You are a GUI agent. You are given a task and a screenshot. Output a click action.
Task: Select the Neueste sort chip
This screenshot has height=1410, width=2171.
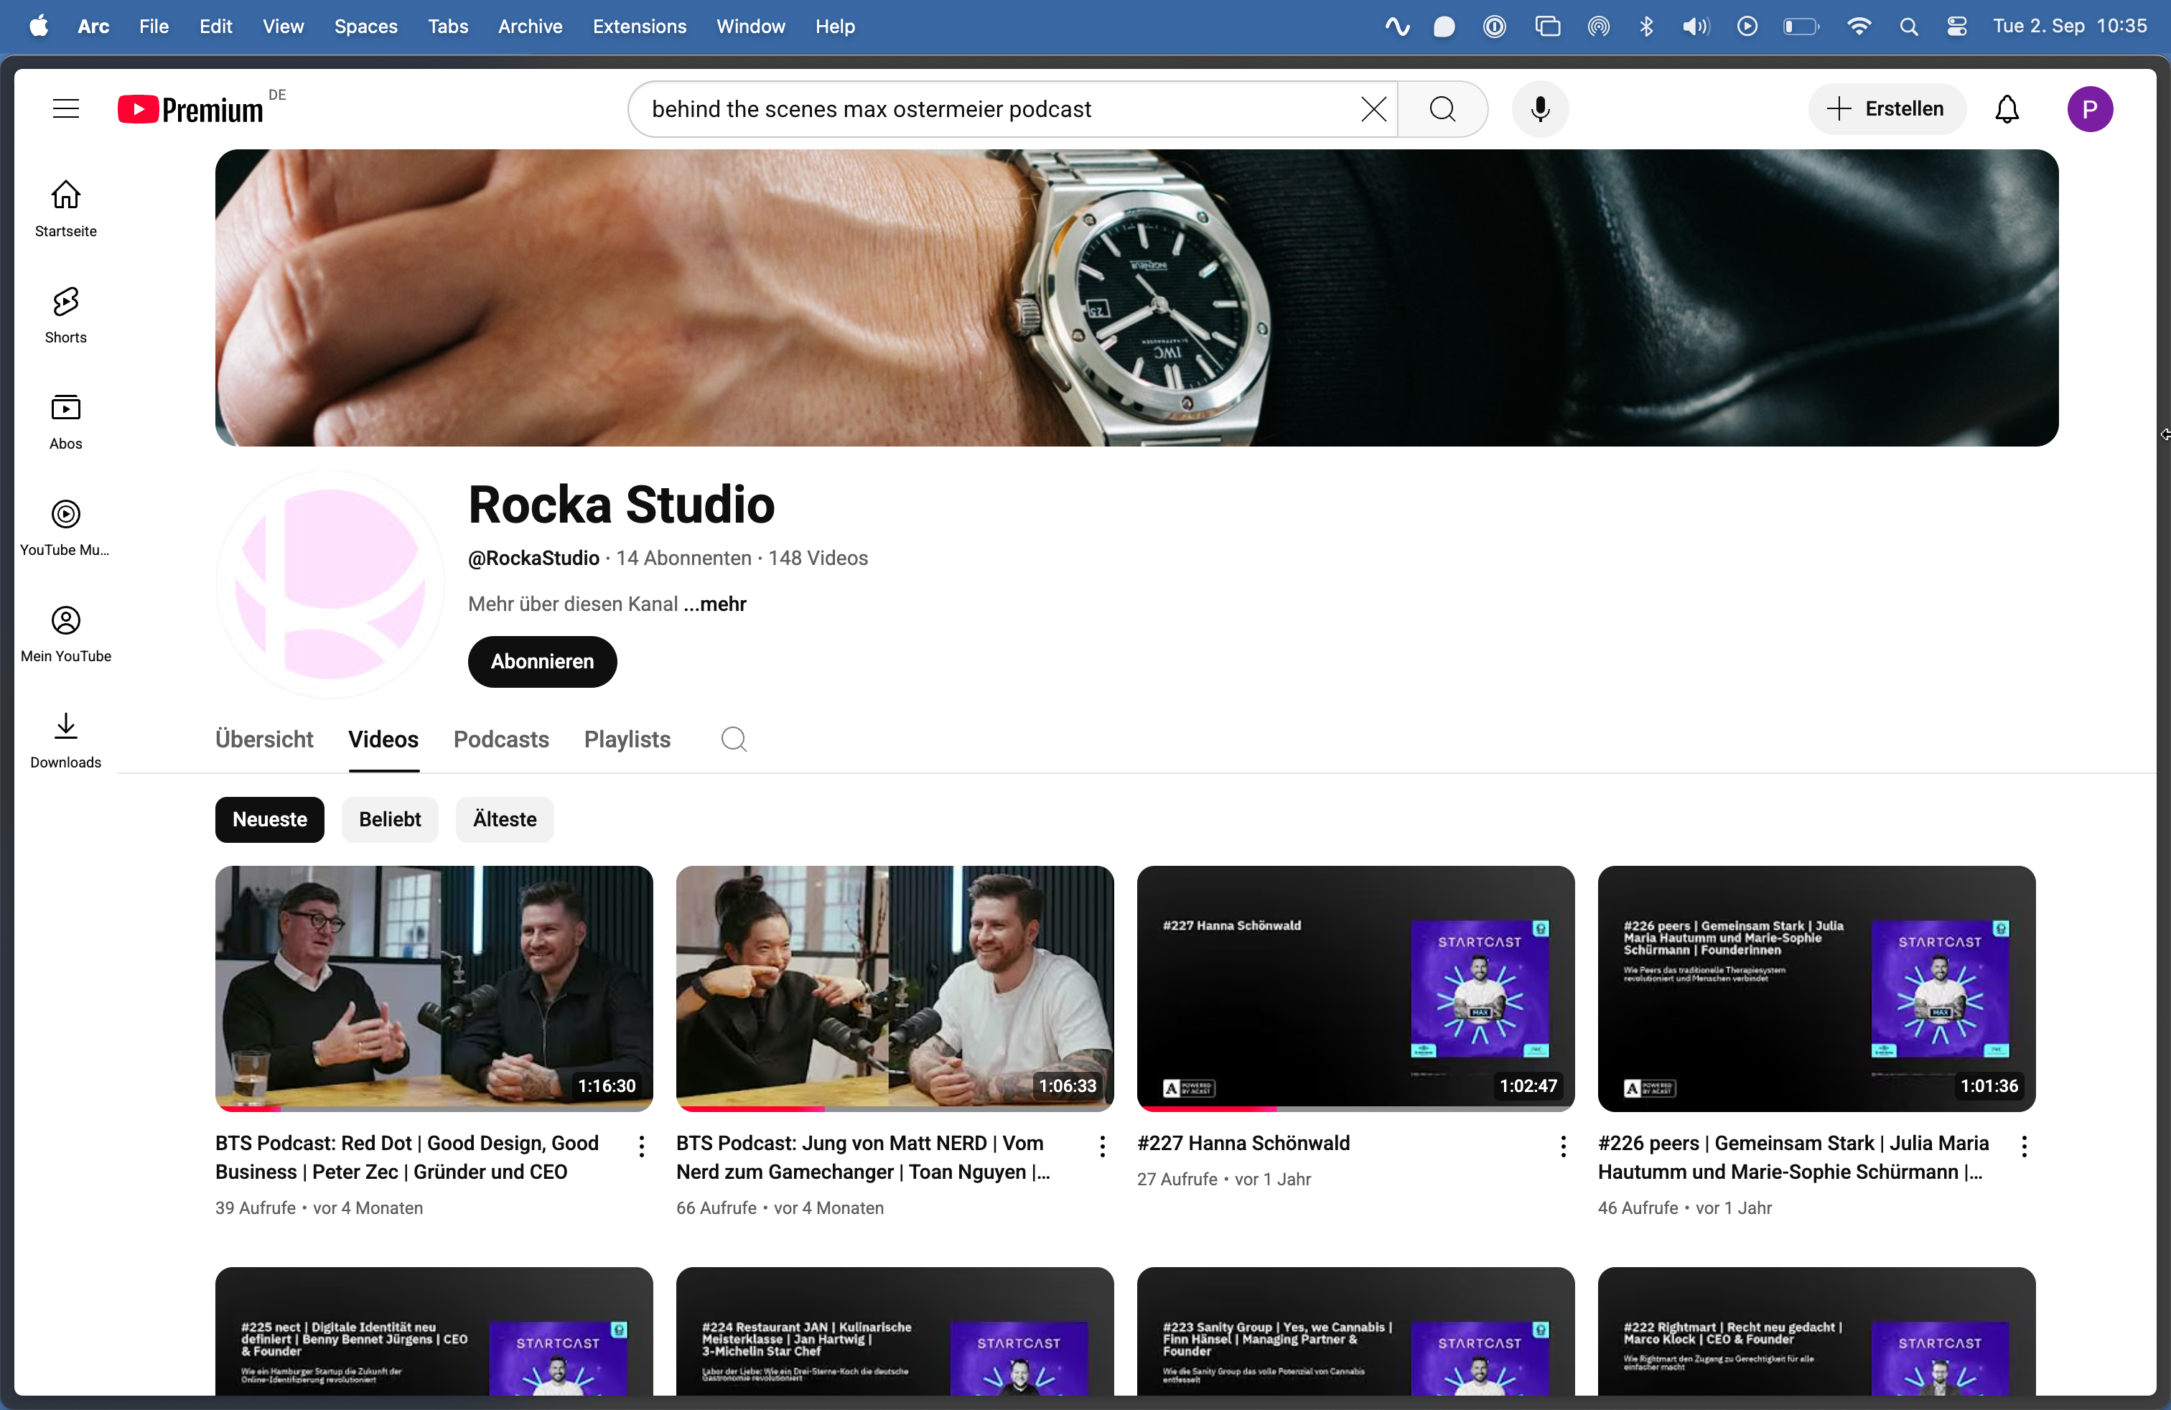pos(269,819)
